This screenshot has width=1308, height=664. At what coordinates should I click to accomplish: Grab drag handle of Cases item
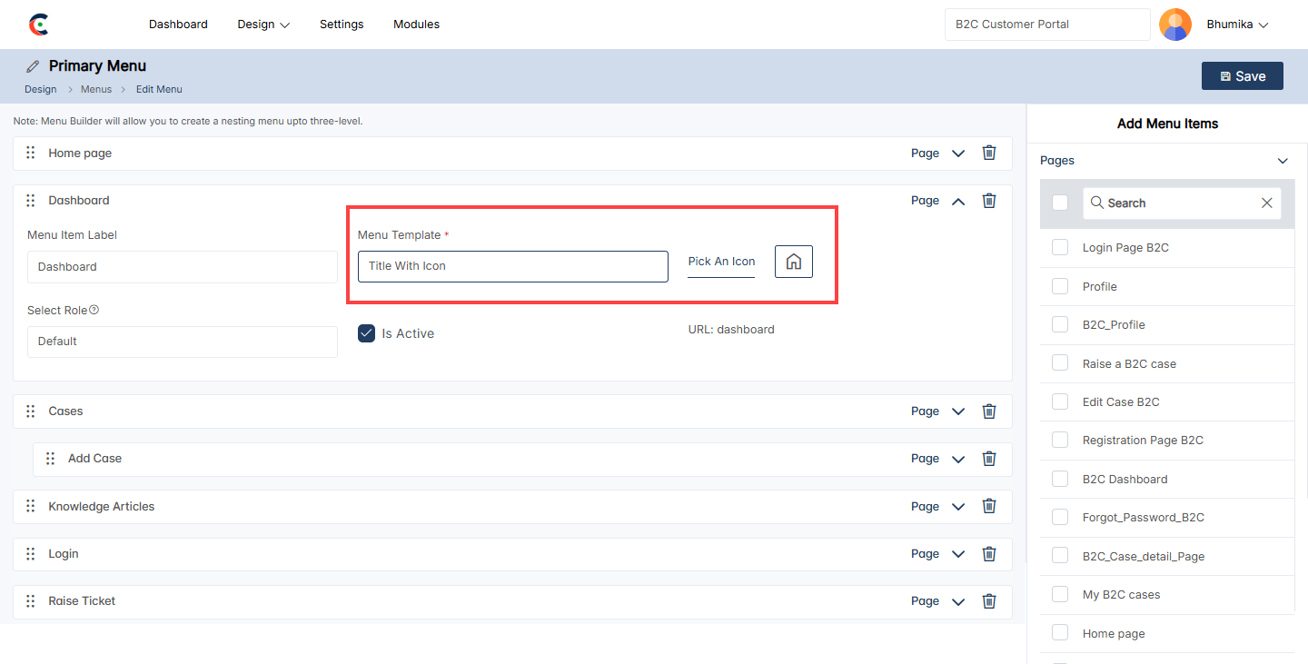[30, 411]
